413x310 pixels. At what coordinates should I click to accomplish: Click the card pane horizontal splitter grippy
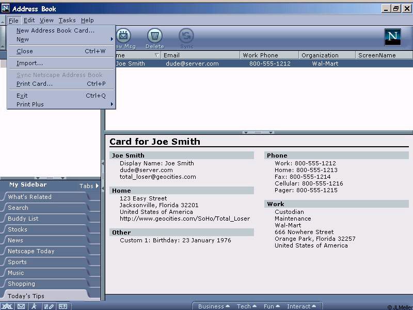click(x=258, y=132)
